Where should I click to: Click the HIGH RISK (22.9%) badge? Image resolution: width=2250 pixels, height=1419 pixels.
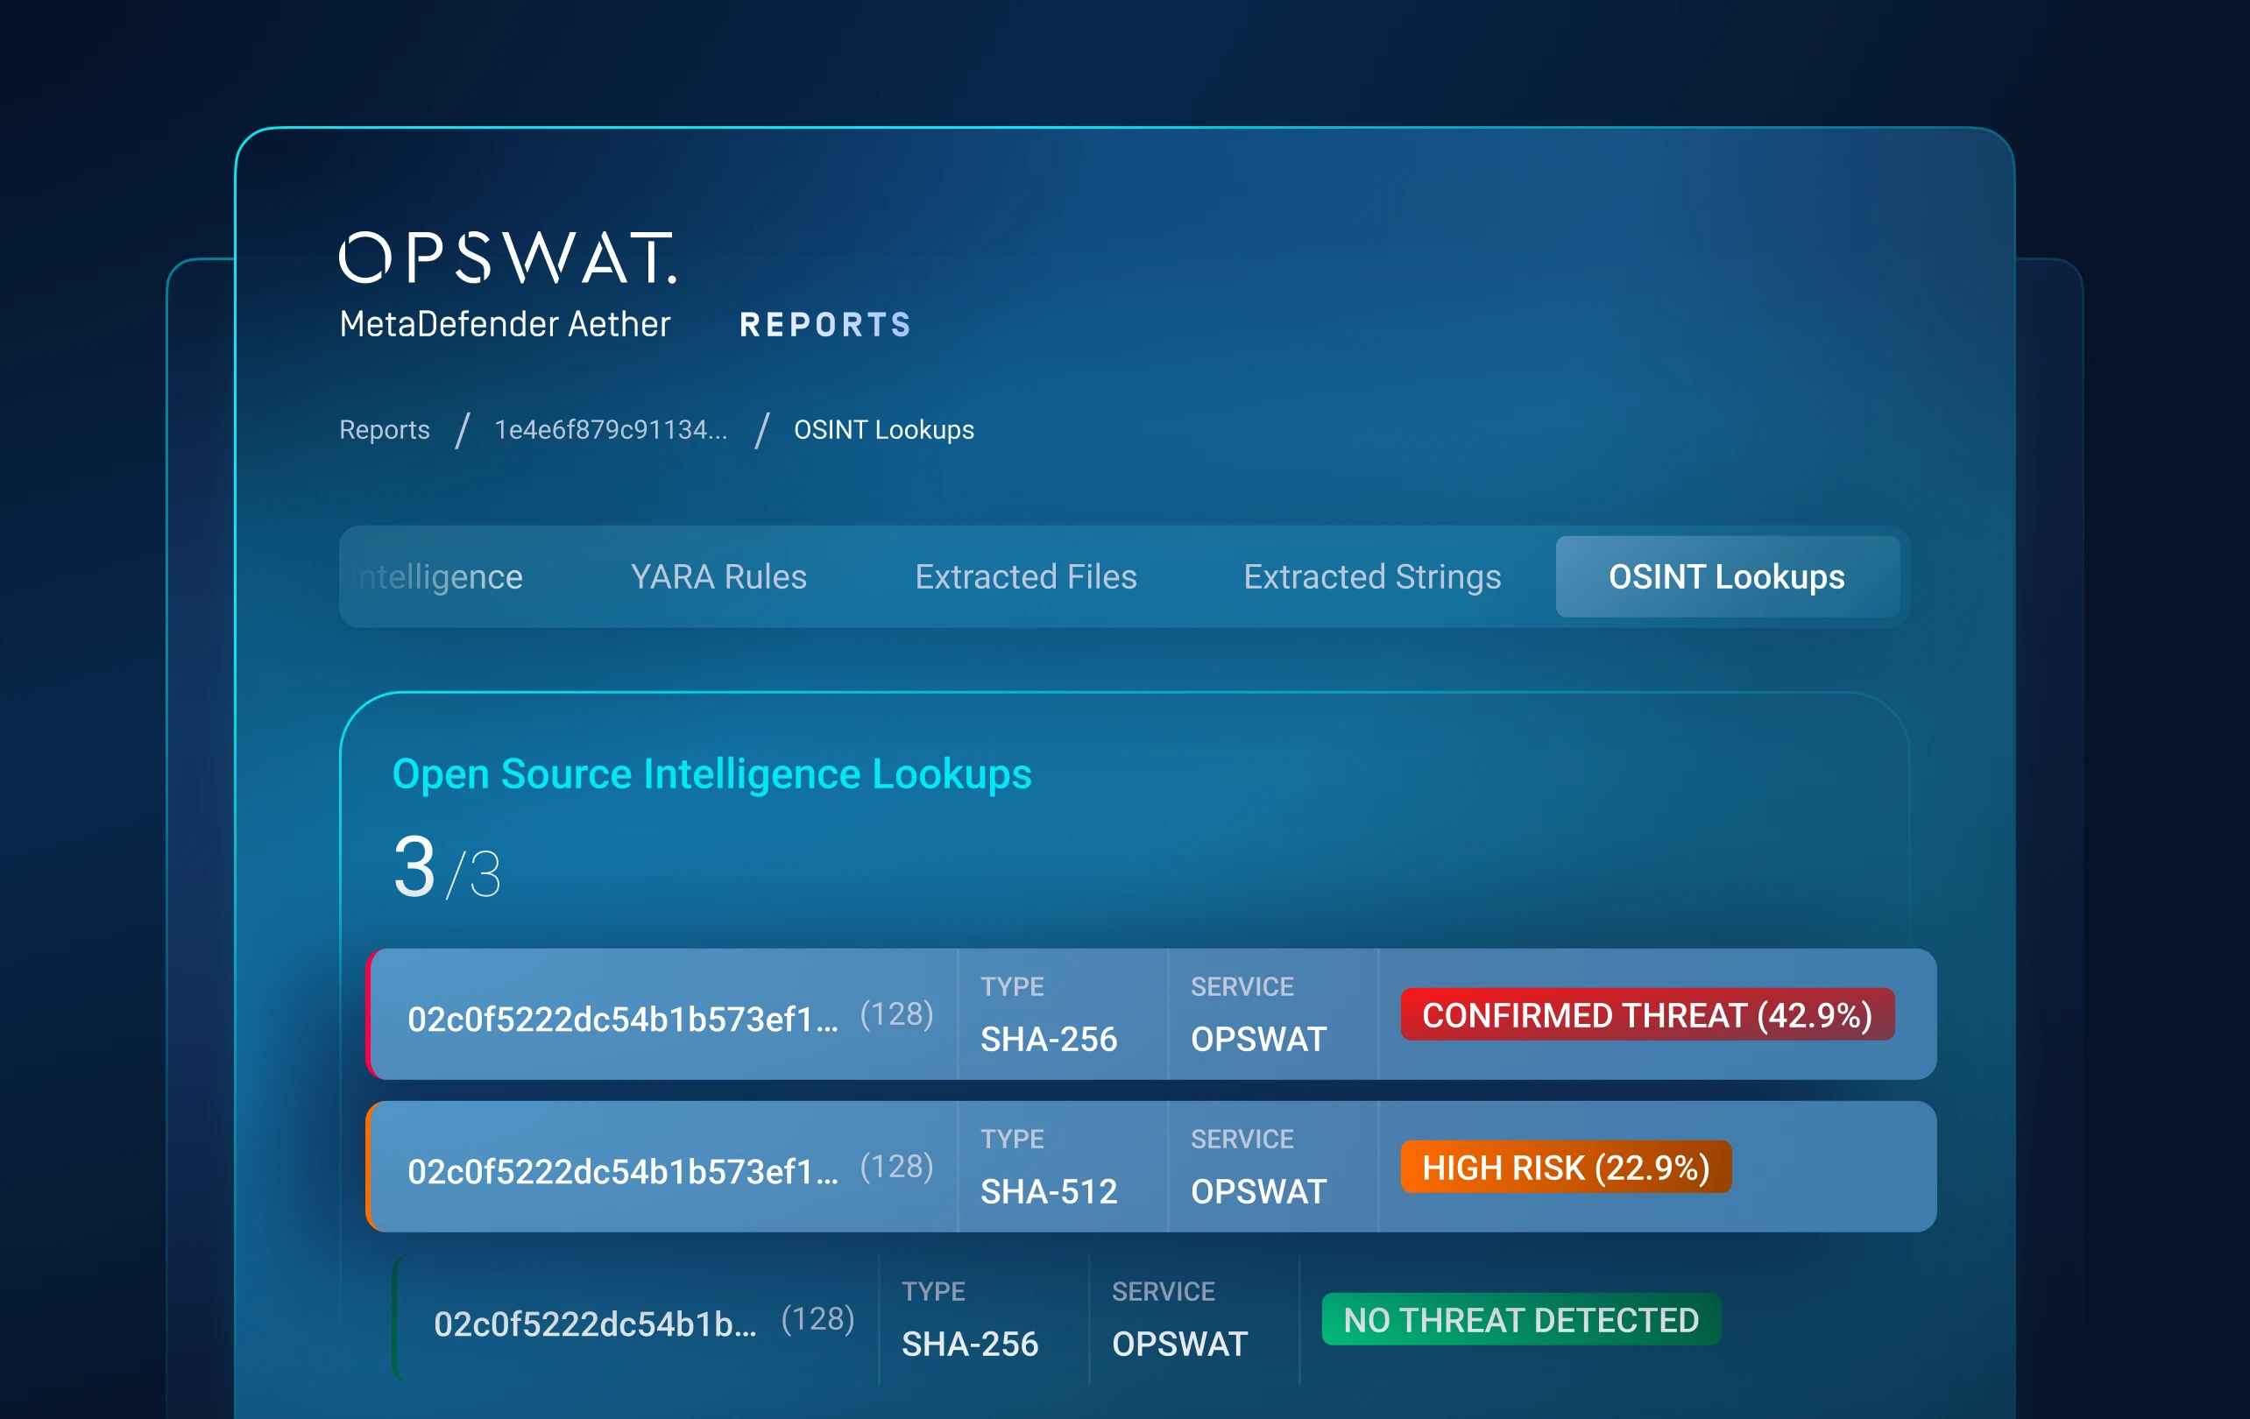click(x=1565, y=1167)
